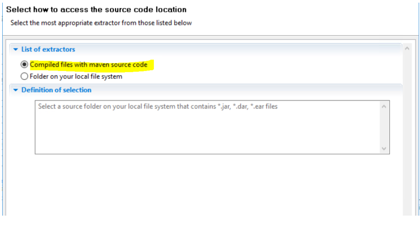Viewport: 420px width, 227px height.
Task: Click the dialog title about source code location
Action: coord(96,9)
